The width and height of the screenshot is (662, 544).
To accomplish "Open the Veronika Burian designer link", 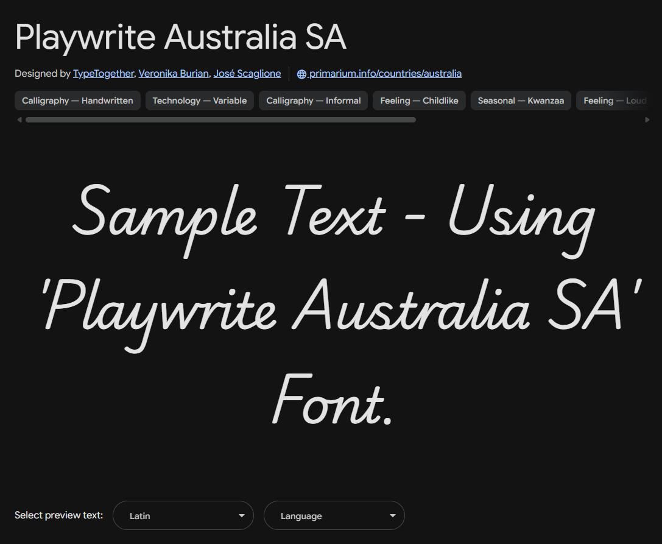I will 174,74.
